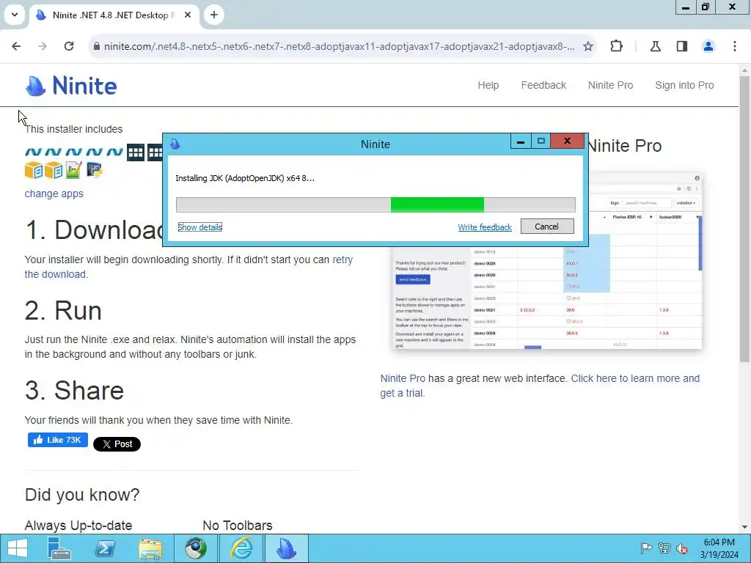This screenshot has height=563, width=751.
Task: Click Sign into Pro
Action: pyautogui.click(x=684, y=85)
